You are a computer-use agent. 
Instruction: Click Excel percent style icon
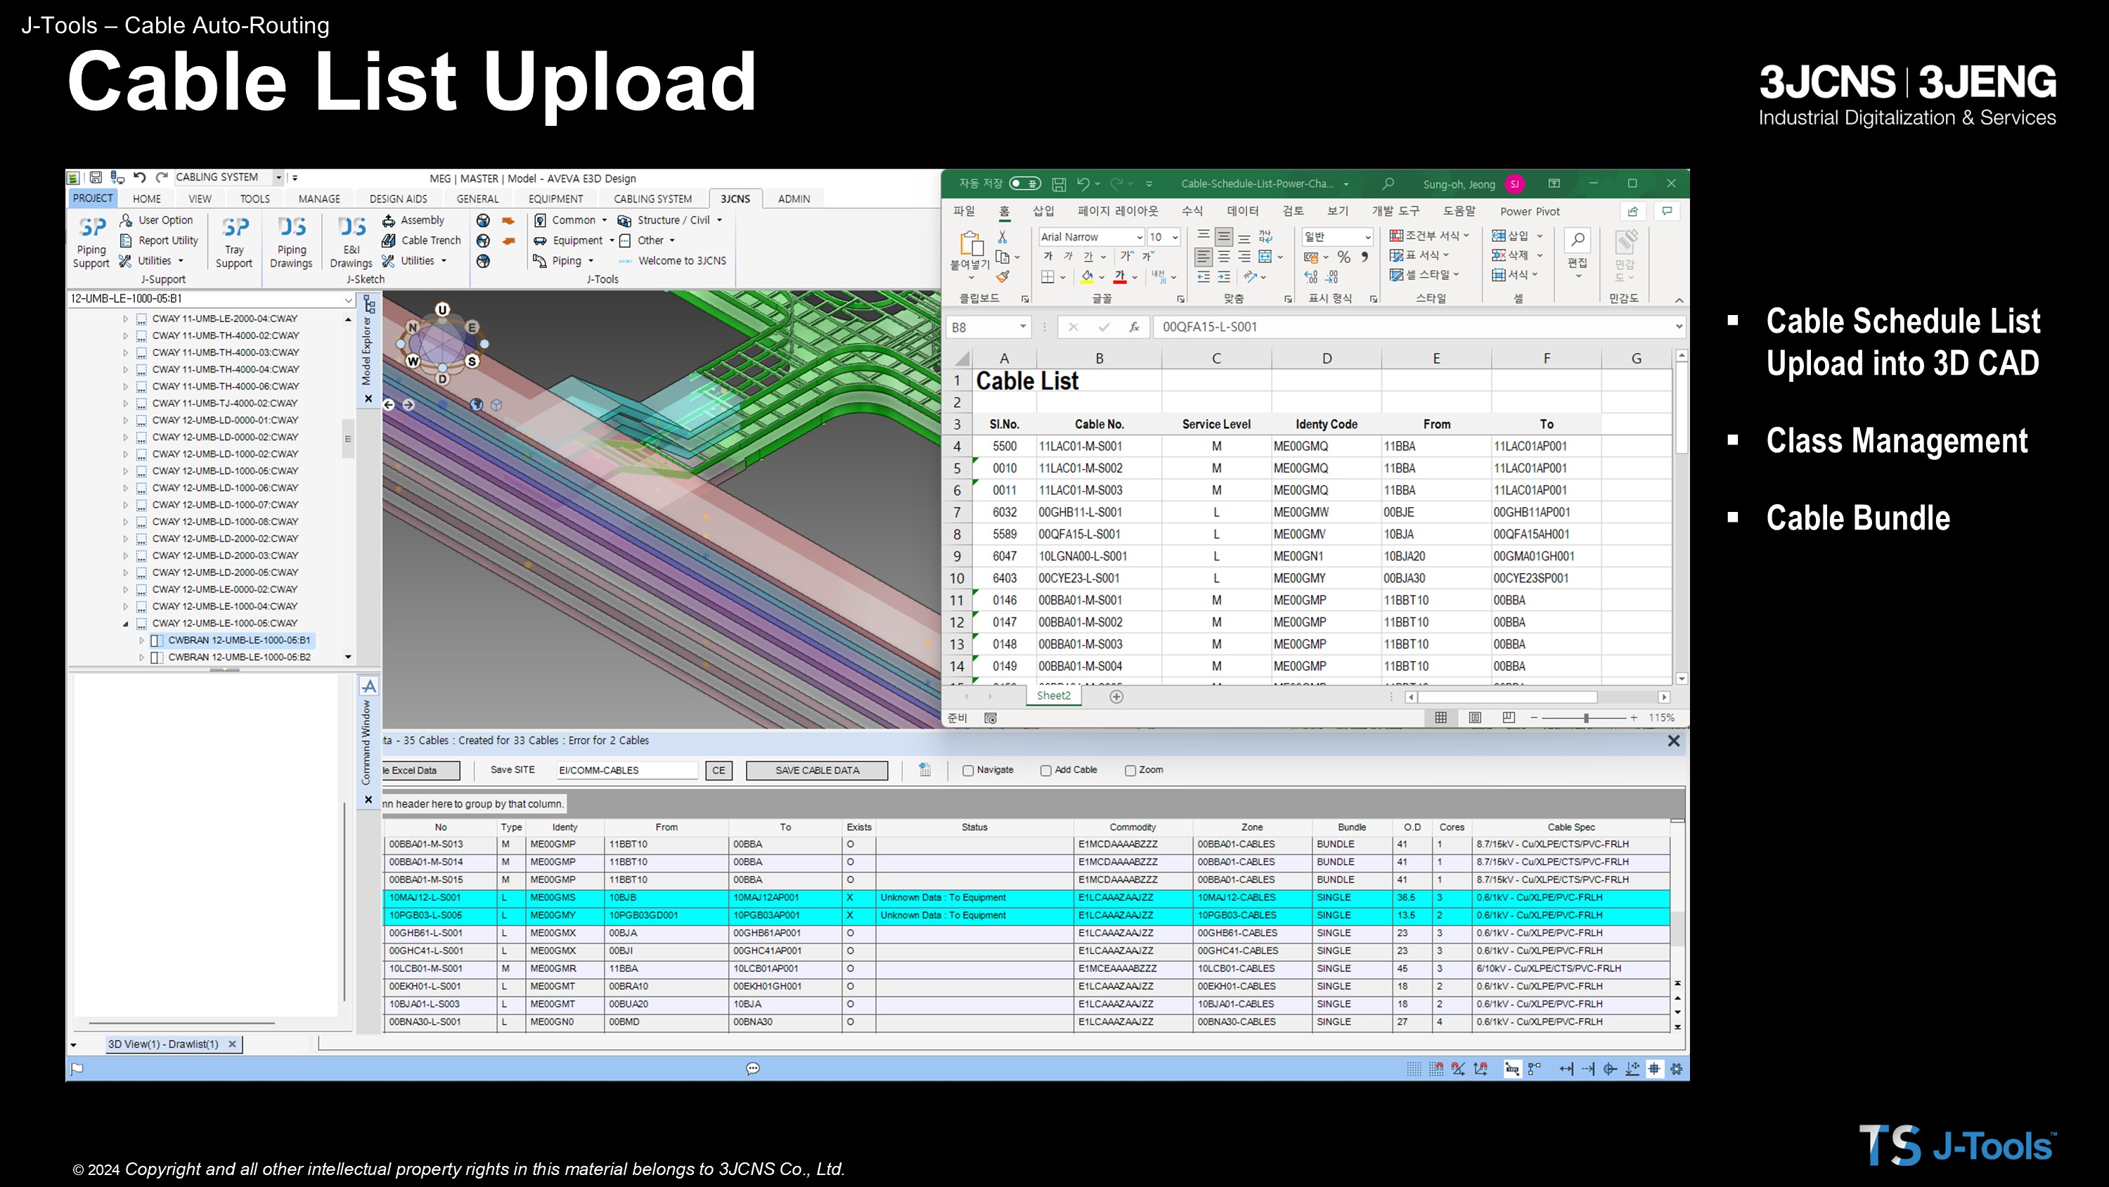point(1343,257)
